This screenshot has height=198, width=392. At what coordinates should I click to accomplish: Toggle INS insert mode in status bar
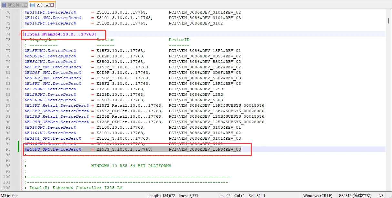coord(380,195)
